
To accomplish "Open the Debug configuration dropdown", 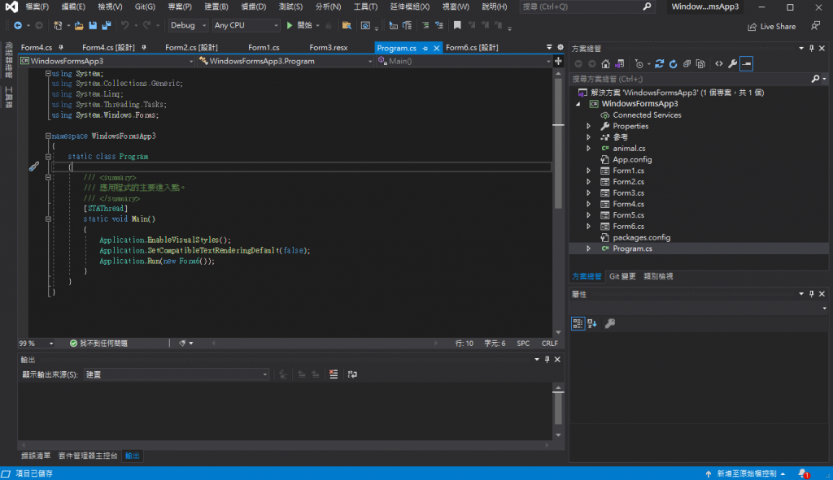I will pos(188,25).
